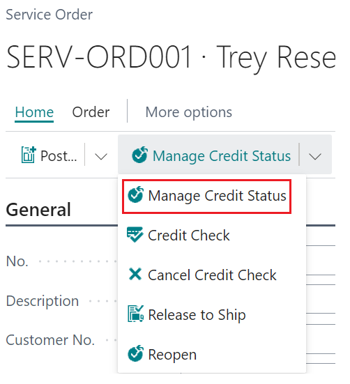350x384 pixels.
Task: Open the More options menu
Action: 188,112
